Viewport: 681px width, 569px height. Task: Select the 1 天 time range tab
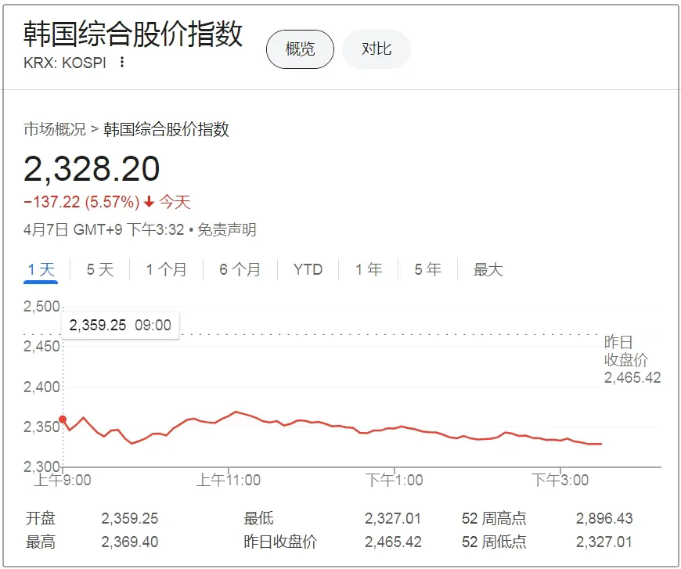tap(41, 270)
